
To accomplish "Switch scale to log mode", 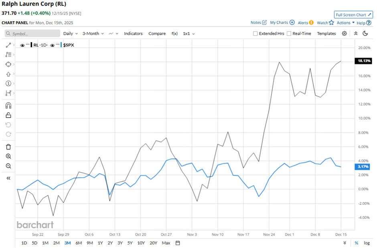I will click(367, 243).
